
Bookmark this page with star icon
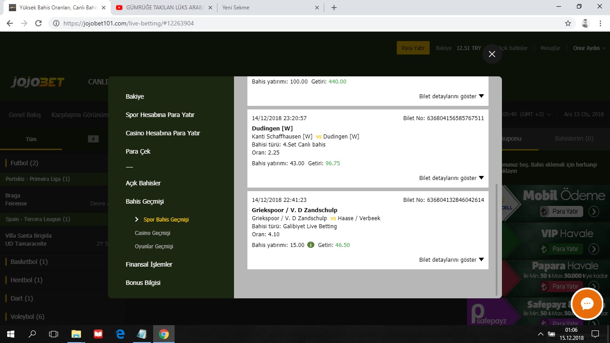[568, 23]
